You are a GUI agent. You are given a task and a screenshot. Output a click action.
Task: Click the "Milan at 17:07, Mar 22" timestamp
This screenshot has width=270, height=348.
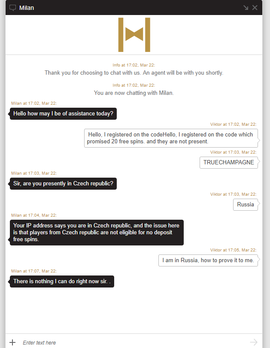(x=34, y=271)
